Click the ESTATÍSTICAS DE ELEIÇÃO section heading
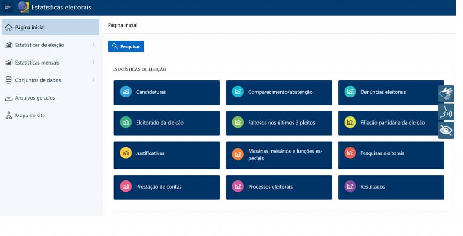 pos(139,69)
